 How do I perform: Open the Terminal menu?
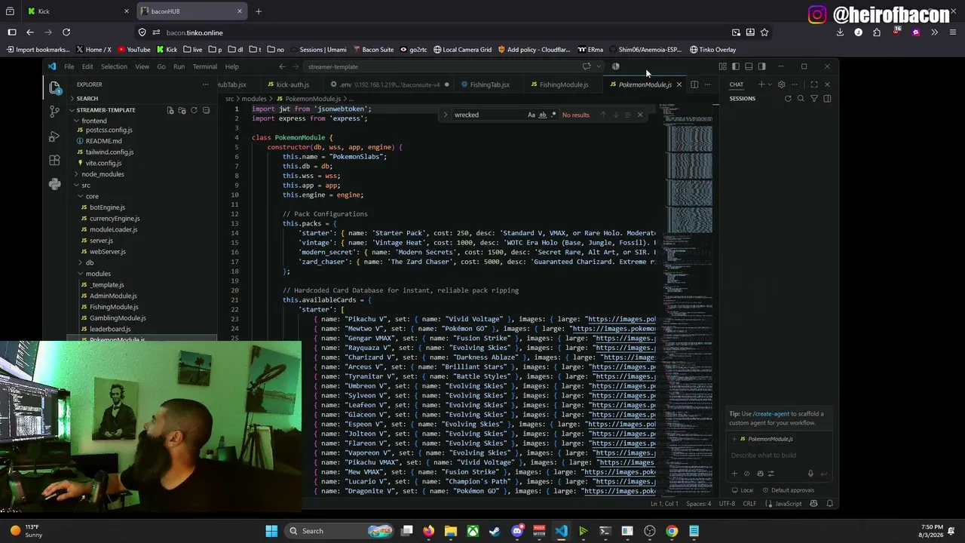[204, 66]
